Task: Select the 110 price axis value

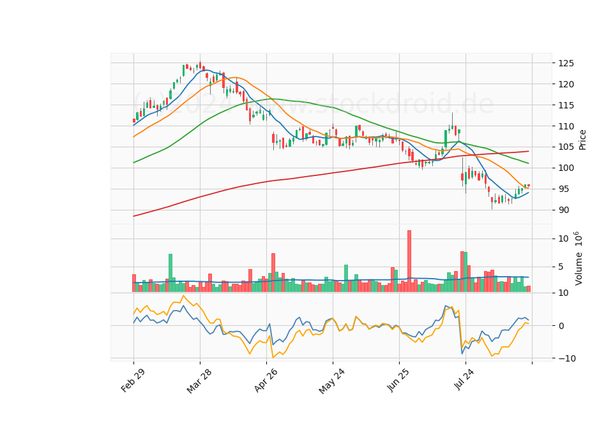Action: click(x=566, y=126)
